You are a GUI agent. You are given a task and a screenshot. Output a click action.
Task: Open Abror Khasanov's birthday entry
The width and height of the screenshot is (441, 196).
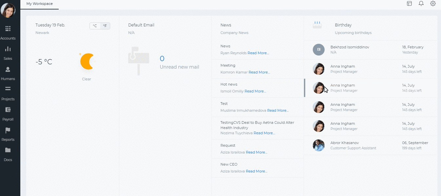371,145
